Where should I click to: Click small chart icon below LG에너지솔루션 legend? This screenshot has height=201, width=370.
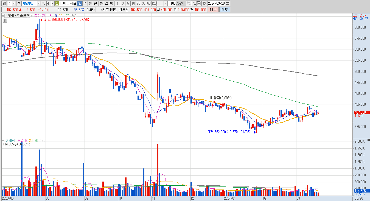pos(5,20)
